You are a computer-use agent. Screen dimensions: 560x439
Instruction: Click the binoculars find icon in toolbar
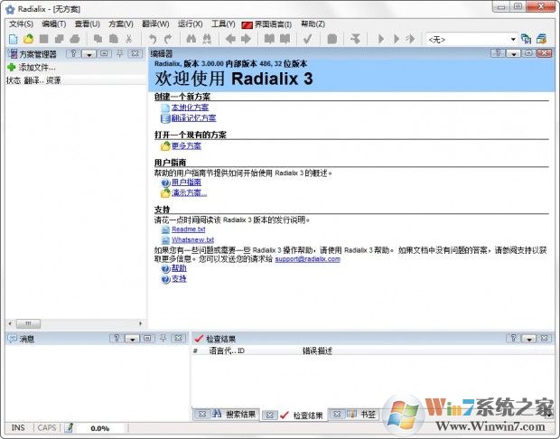tap(191, 39)
